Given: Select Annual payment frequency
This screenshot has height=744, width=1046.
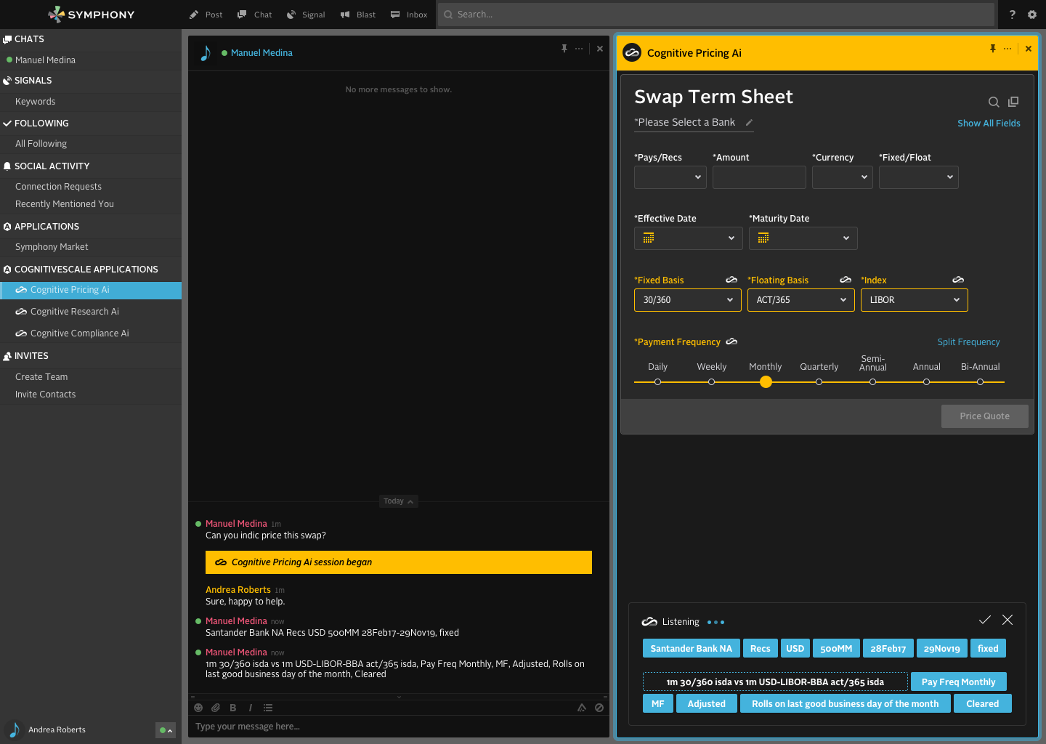Looking at the screenshot, I should tap(926, 381).
